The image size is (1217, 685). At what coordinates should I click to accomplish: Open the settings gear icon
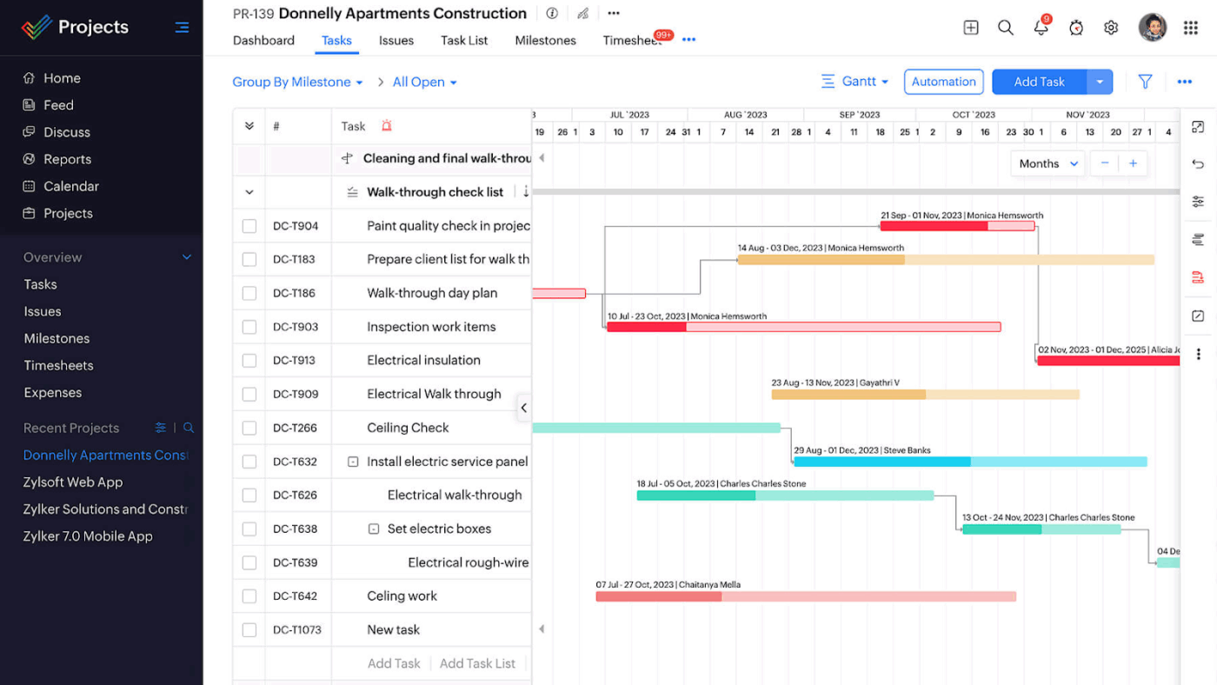pos(1111,27)
